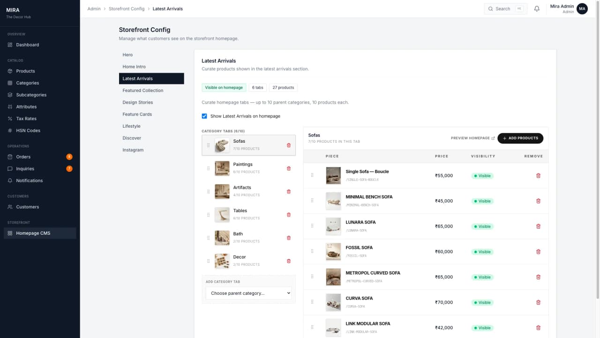Uncheck Show Latest Arrivals on homepage
The width and height of the screenshot is (600, 338).
[204, 116]
